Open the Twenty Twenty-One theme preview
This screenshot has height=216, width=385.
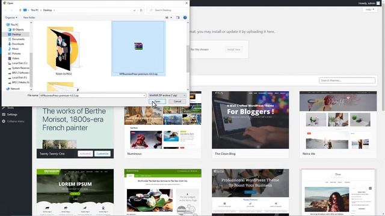(x=75, y=127)
